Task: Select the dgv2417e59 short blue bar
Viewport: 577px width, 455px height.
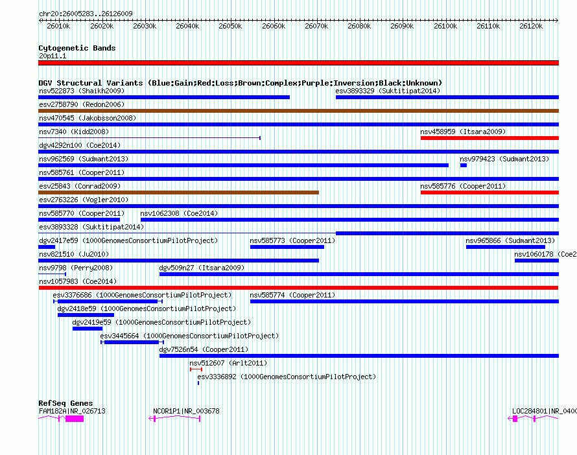Action: pos(47,247)
